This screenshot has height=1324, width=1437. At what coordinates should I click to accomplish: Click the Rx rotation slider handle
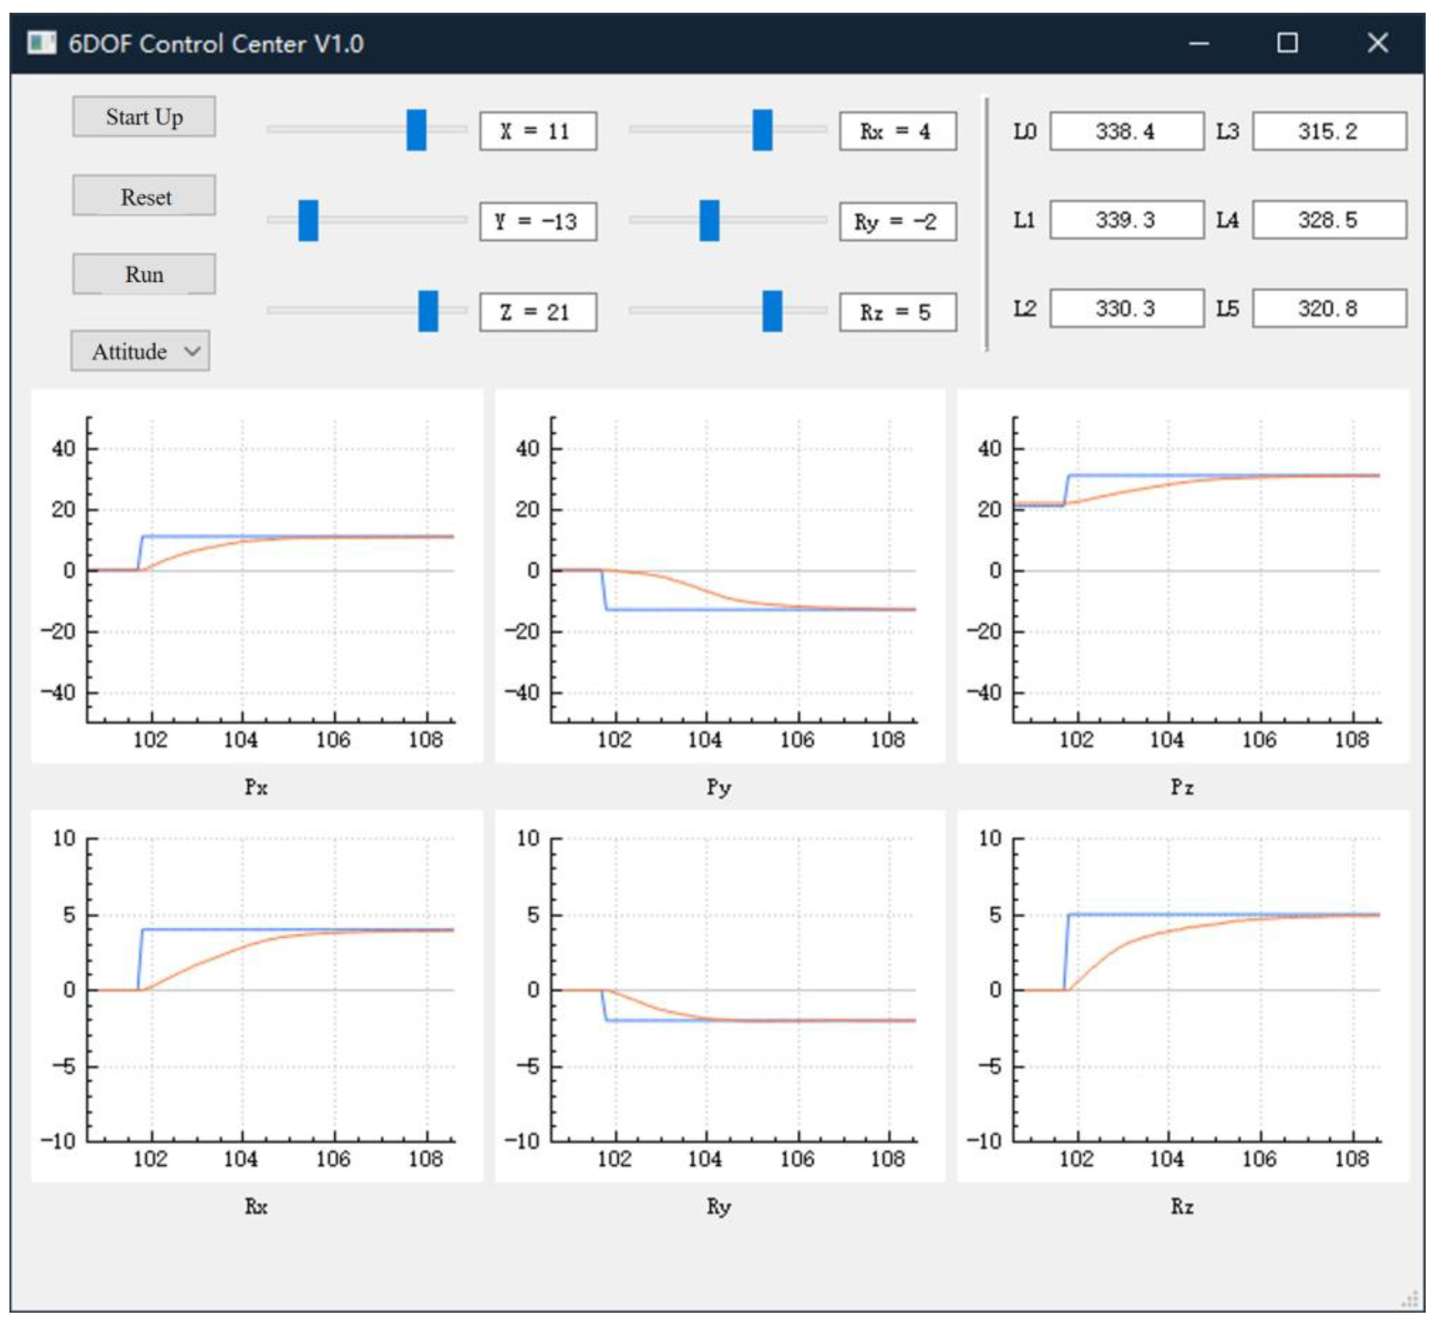[x=763, y=130]
